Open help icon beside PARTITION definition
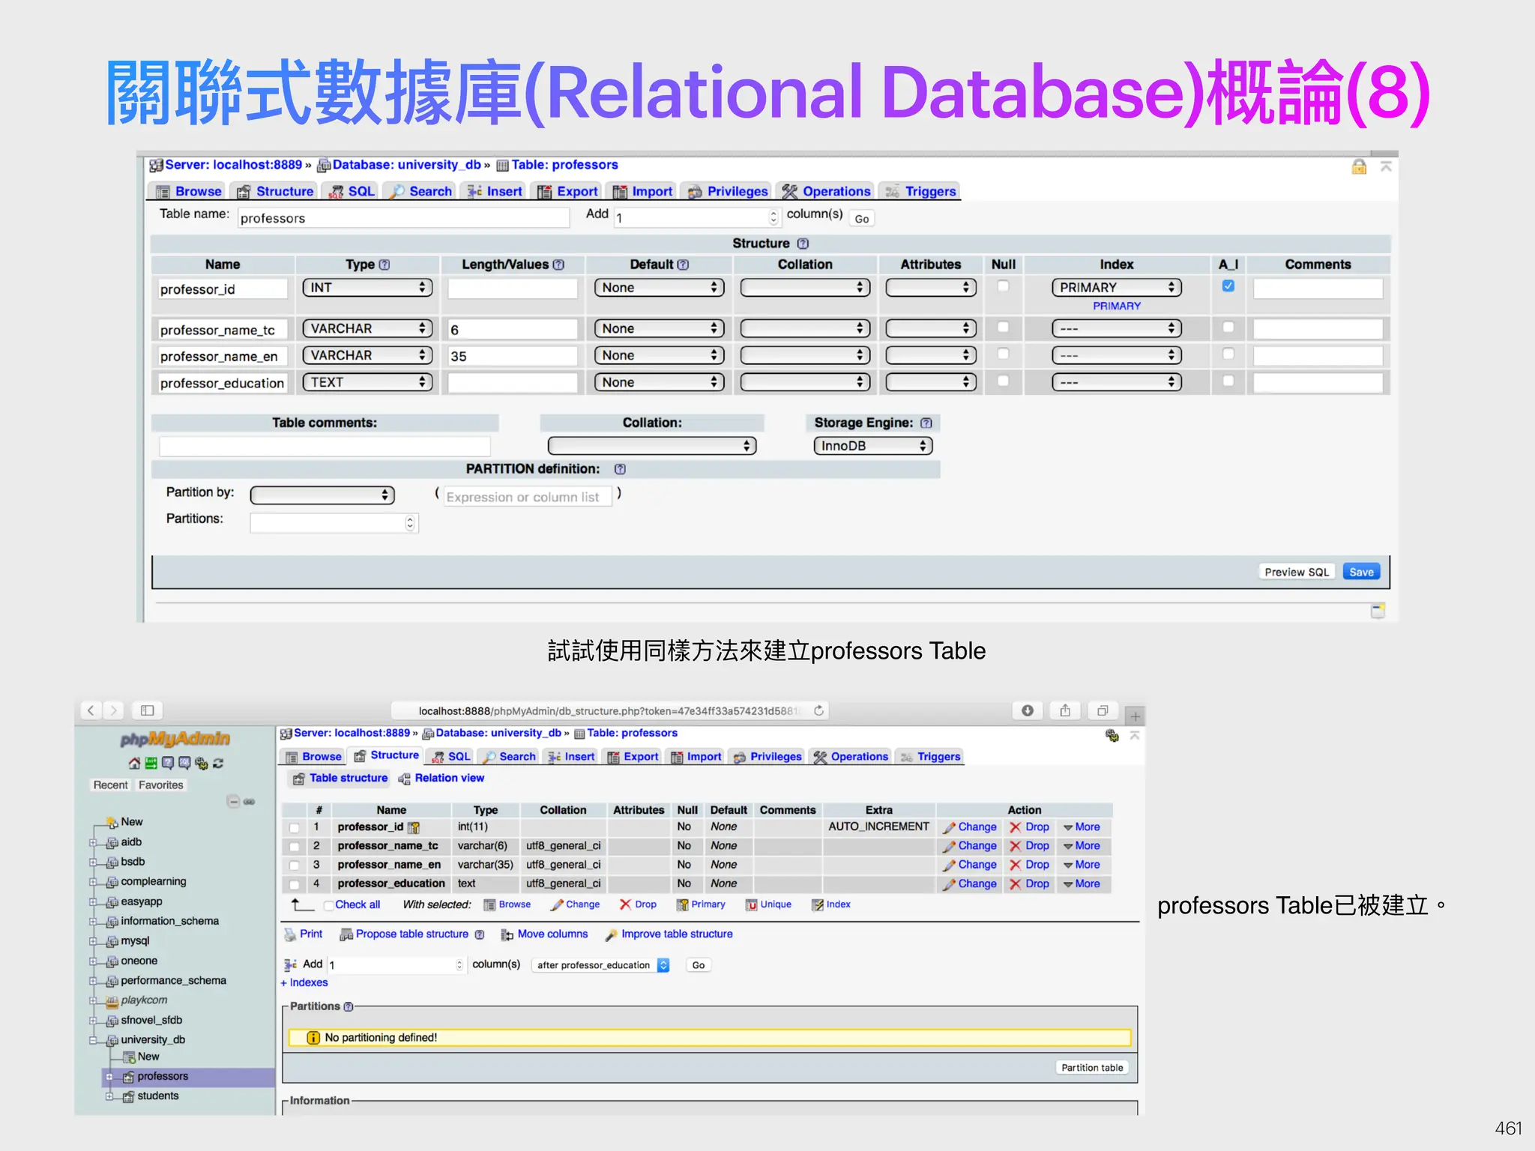This screenshot has width=1535, height=1151. click(620, 469)
